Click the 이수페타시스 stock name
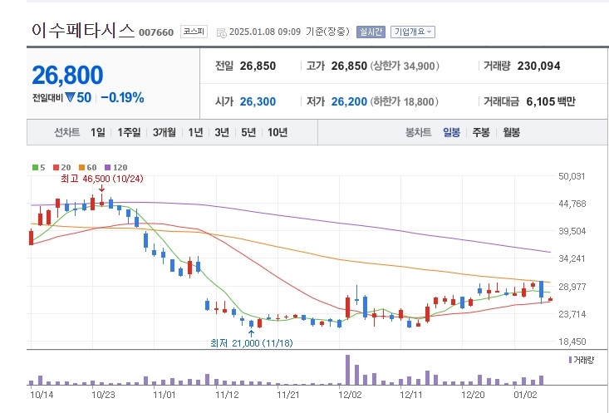This screenshot has height=413, width=609. coord(81,32)
